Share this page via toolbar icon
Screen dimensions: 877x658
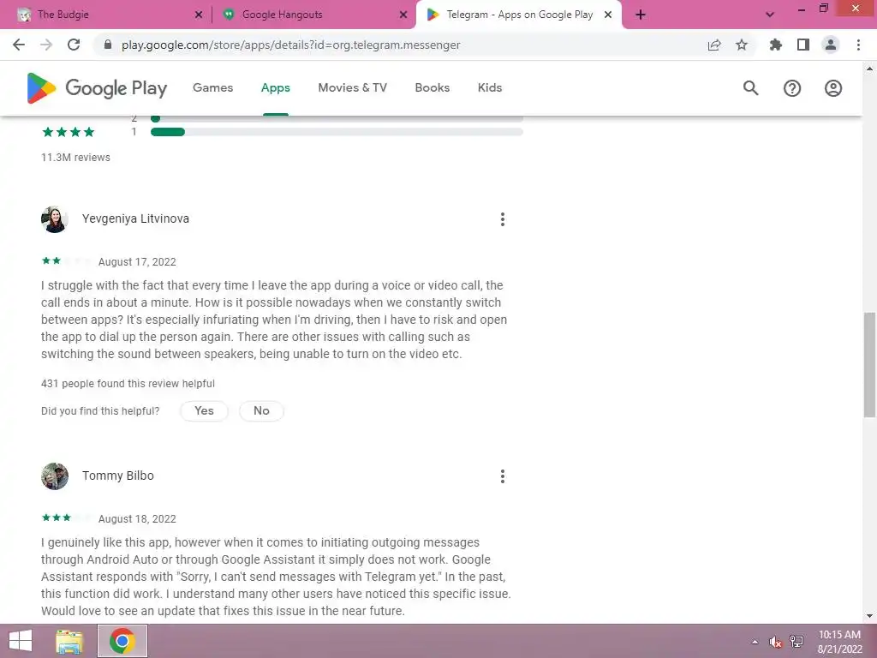[x=714, y=45]
